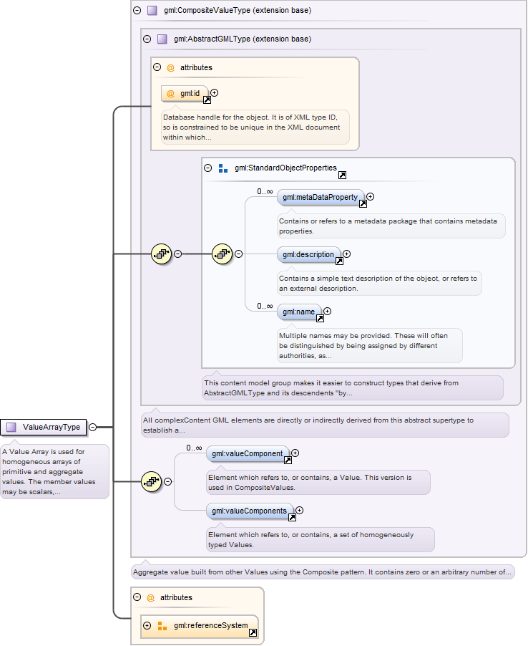Click the 'Contains or refers to a metadata package' annotation
Screen dimensions: 528x646
pos(391,226)
